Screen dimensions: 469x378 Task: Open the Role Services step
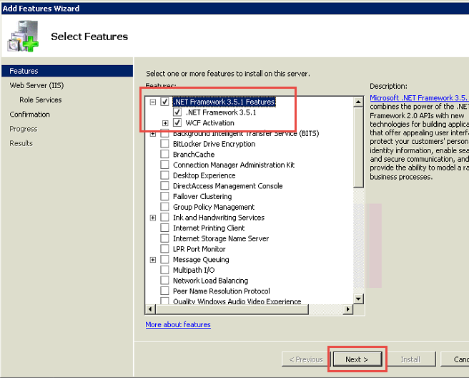(x=40, y=100)
